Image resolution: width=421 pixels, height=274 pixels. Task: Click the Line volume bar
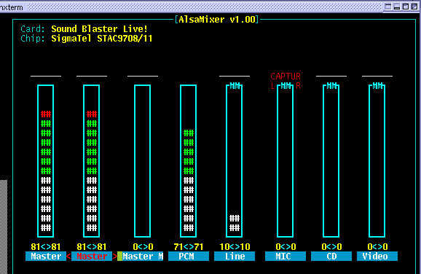[x=234, y=161]
